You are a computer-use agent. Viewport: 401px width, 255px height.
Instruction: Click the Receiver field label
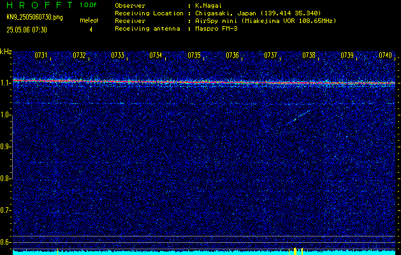point(130,21)
